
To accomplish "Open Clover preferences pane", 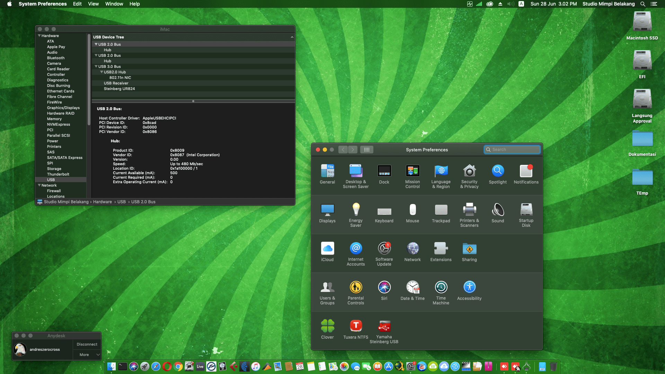I will tap(327, 329).
